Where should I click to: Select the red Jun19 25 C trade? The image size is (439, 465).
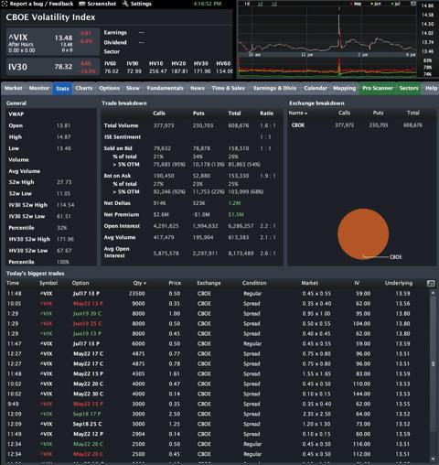(x=217, y=324)
